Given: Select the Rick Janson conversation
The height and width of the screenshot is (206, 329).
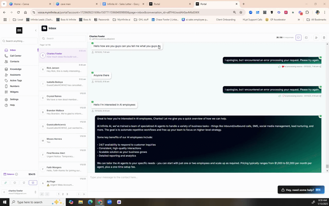Looking at the screenshot, I should click(x=63, y=69).
